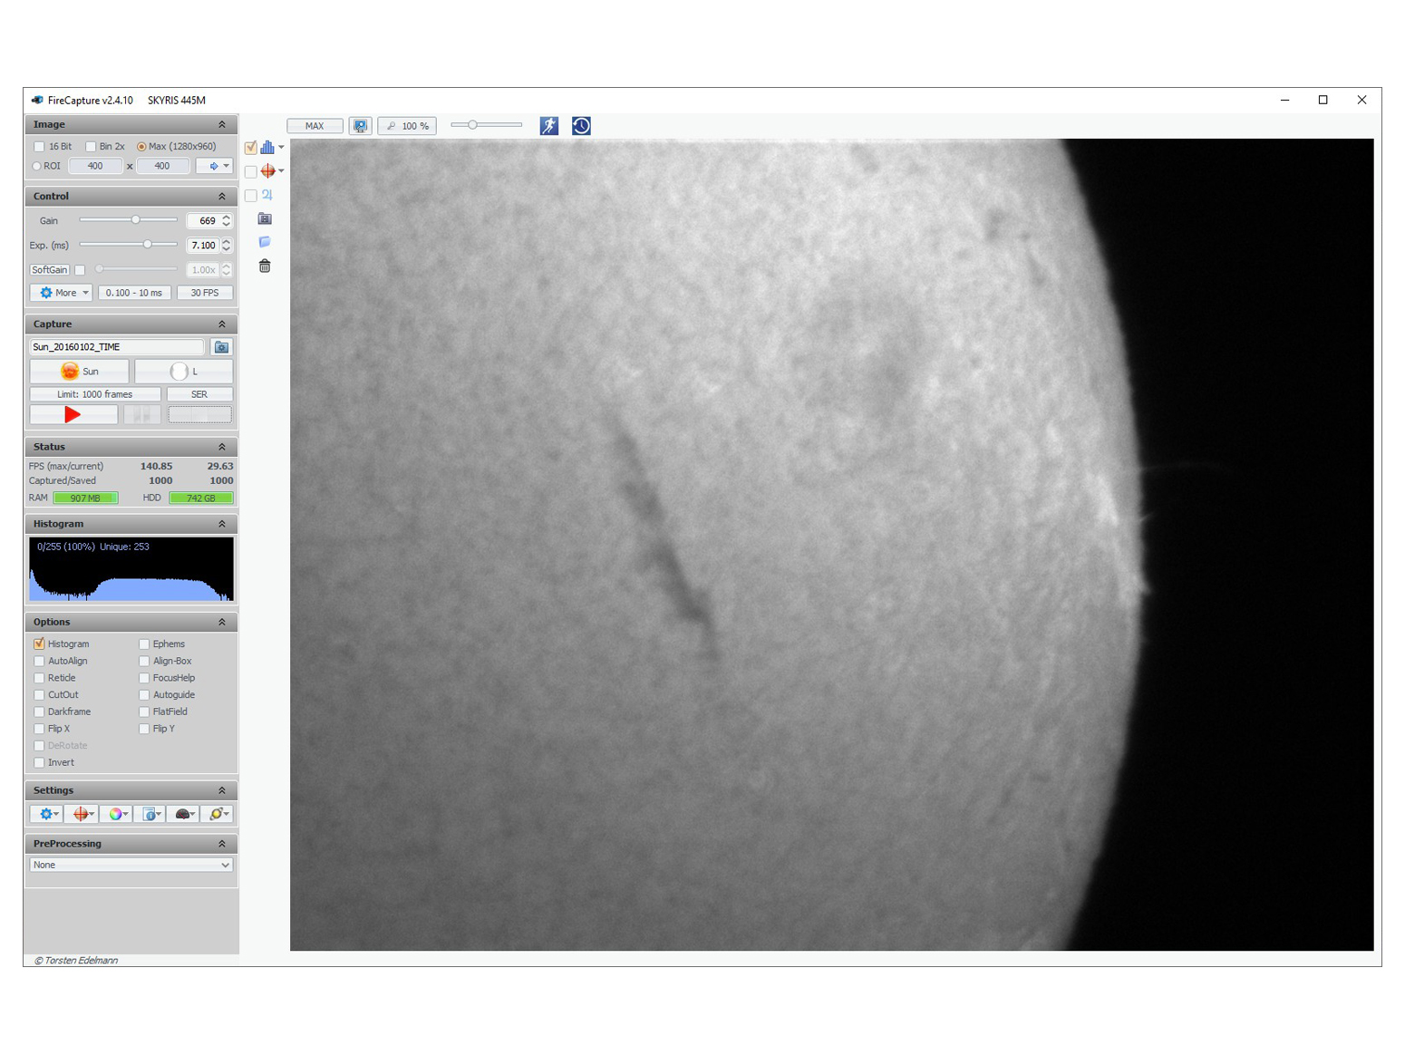The width and height of the screenshot is (1405, 1055).
Task: Click the clock history icon in toolbar
Action: 581,126
